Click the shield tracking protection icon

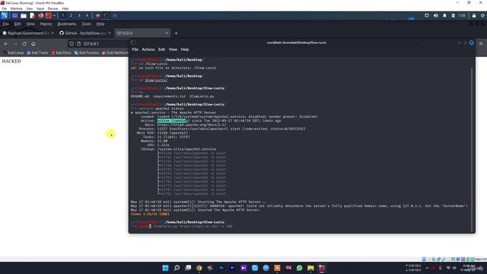[72, 44]
